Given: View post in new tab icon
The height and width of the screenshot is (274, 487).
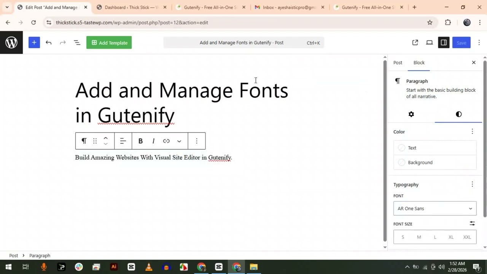Looking at the screenshot, I should (415, 43).
